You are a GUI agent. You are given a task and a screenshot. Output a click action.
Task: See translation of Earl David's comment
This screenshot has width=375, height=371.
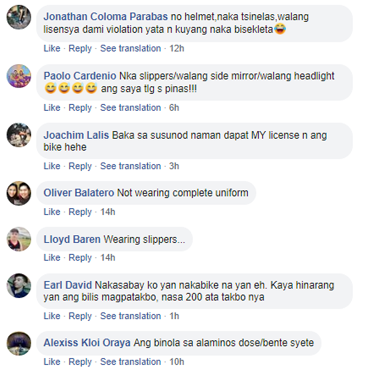(130, 316)
